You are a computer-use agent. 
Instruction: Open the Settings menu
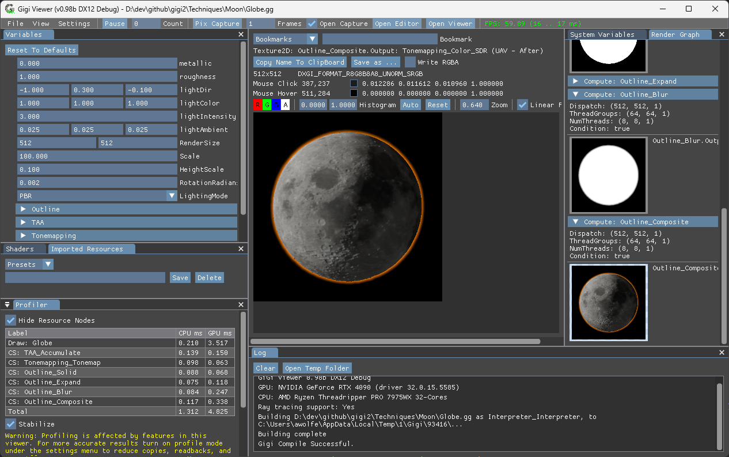74,24
